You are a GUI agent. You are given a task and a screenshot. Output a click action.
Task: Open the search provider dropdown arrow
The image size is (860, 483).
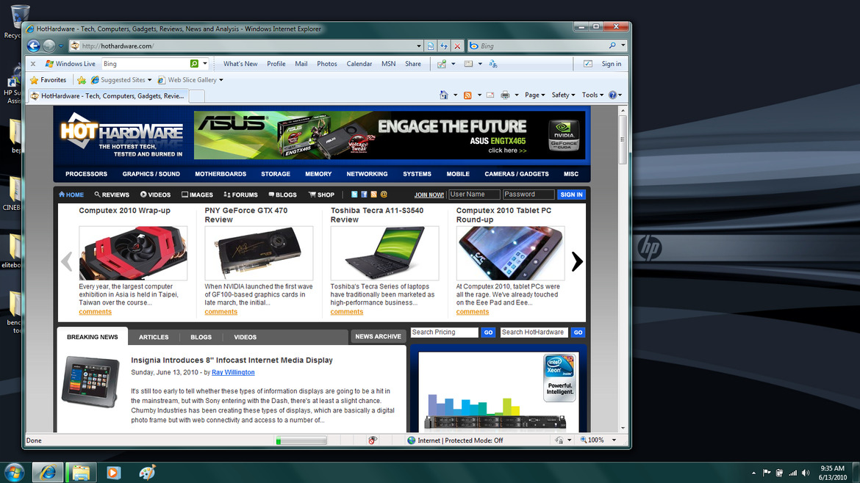623,46
